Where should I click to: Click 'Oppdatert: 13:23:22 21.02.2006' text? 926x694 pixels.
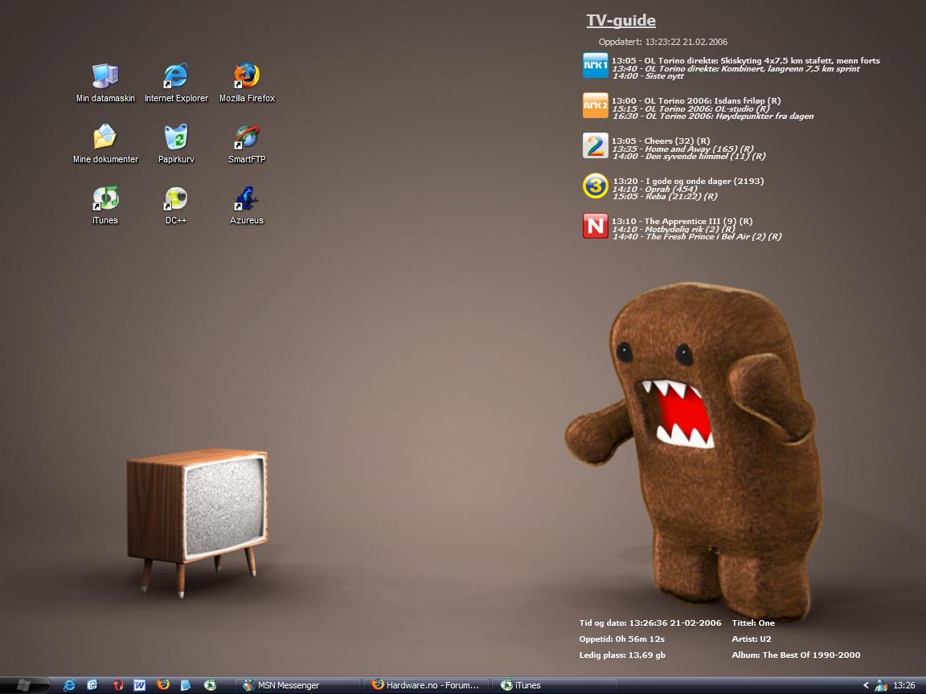(x=662, y=42)
